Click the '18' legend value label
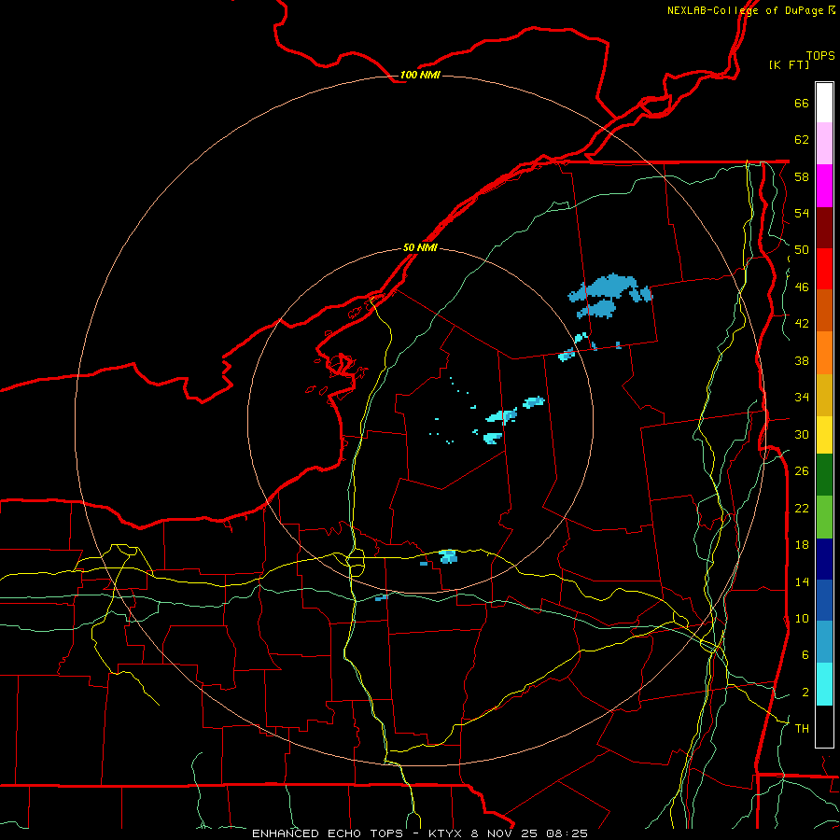Viewport: 840px width, 840px height. pos(802,545)
